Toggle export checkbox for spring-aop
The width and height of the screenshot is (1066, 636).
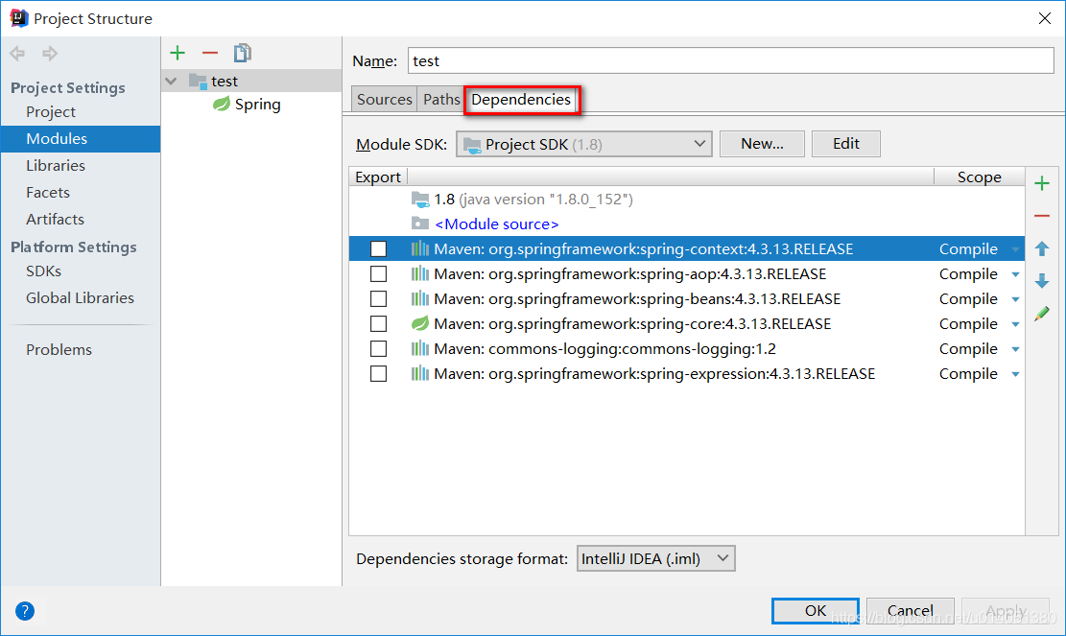(379, 273)
